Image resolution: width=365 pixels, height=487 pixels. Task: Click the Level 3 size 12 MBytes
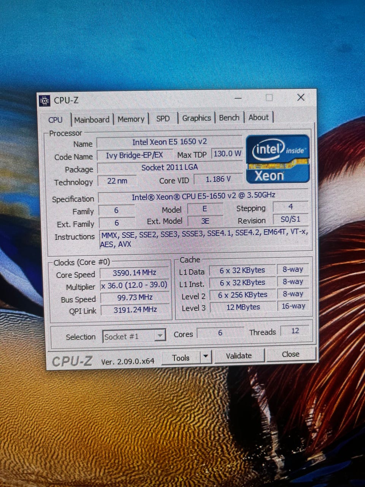point(243,307)
